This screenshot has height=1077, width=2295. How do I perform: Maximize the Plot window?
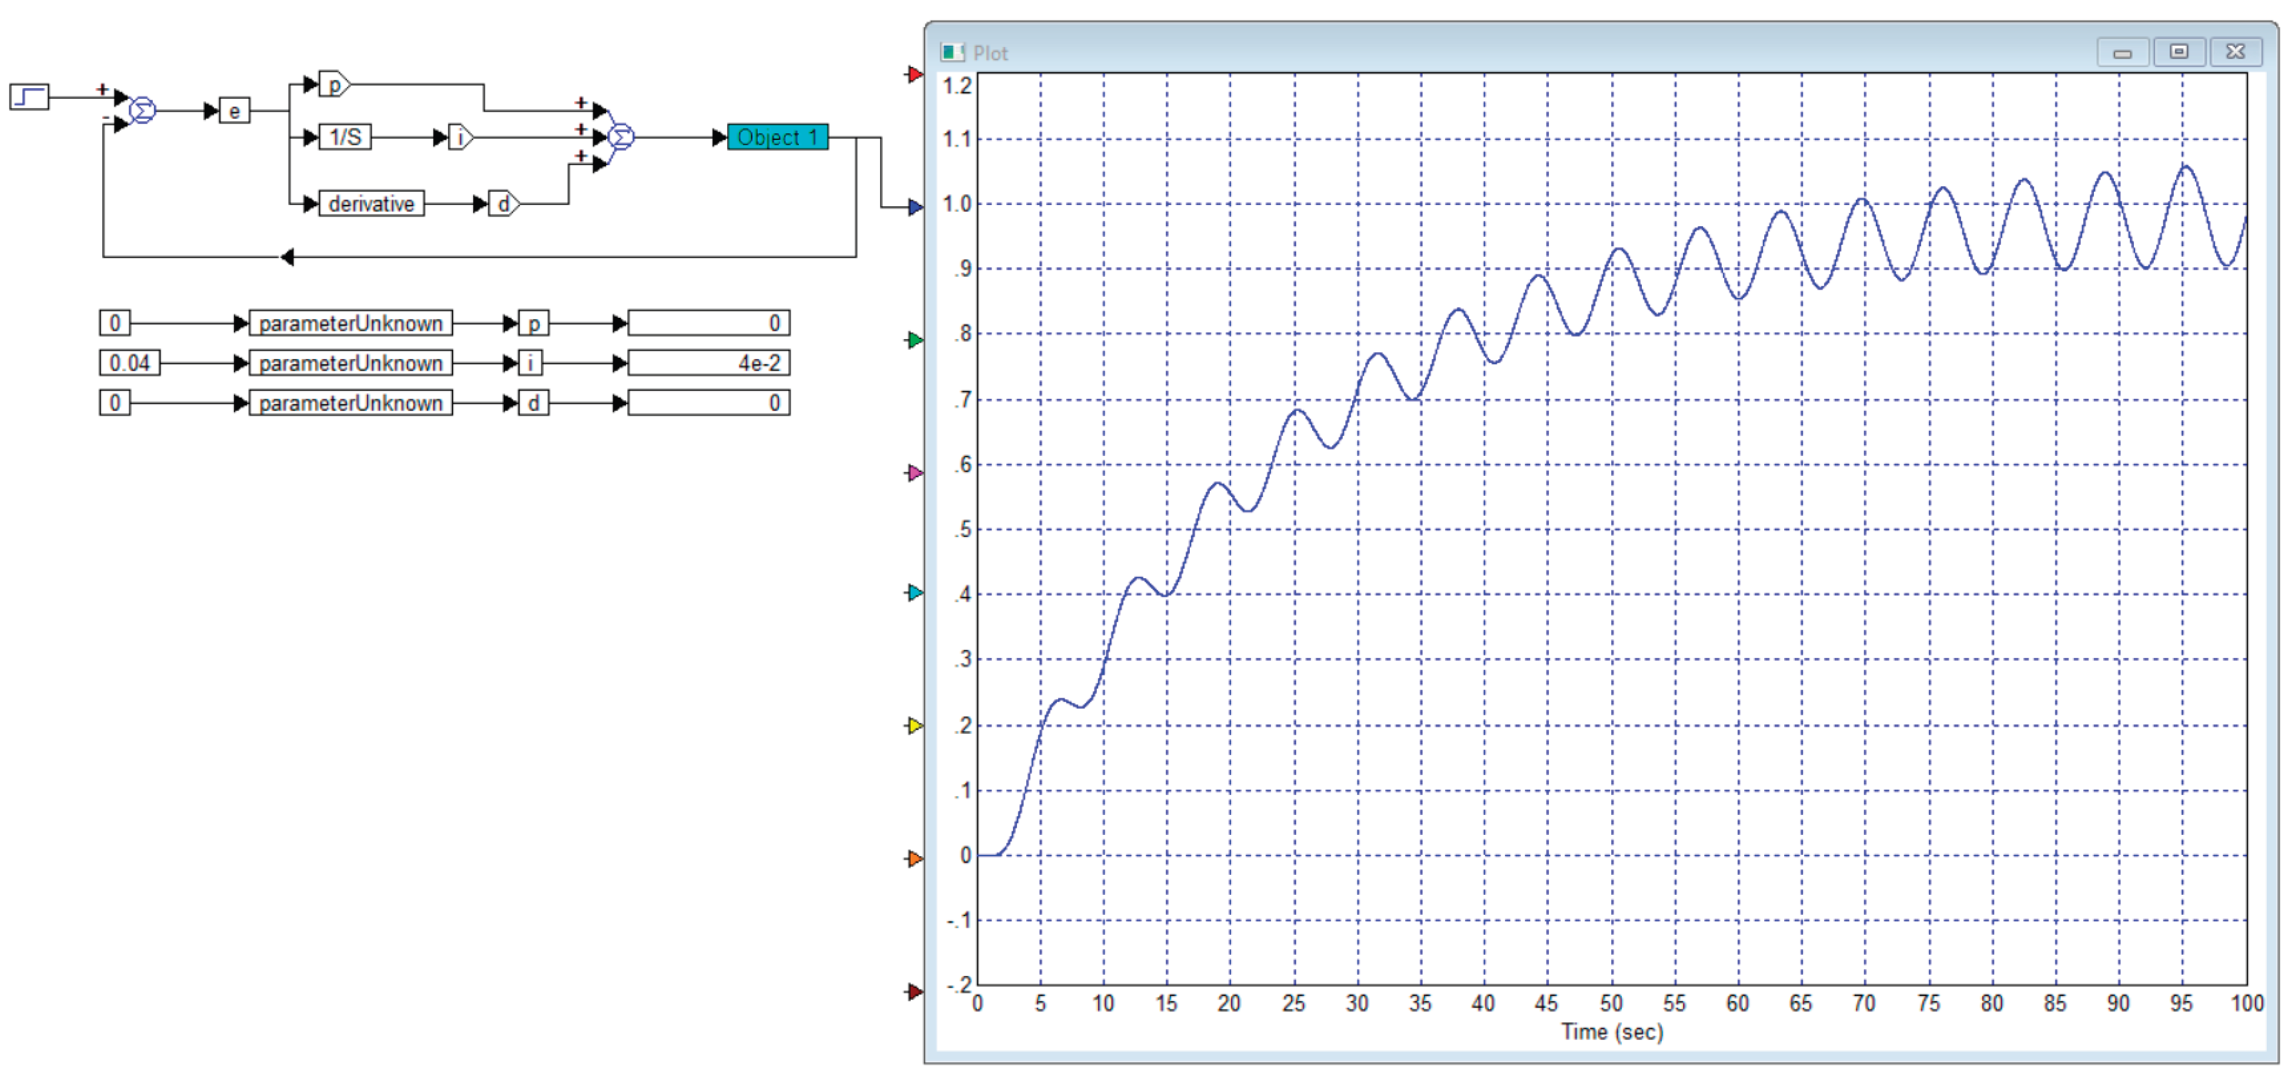point(2179,52)
